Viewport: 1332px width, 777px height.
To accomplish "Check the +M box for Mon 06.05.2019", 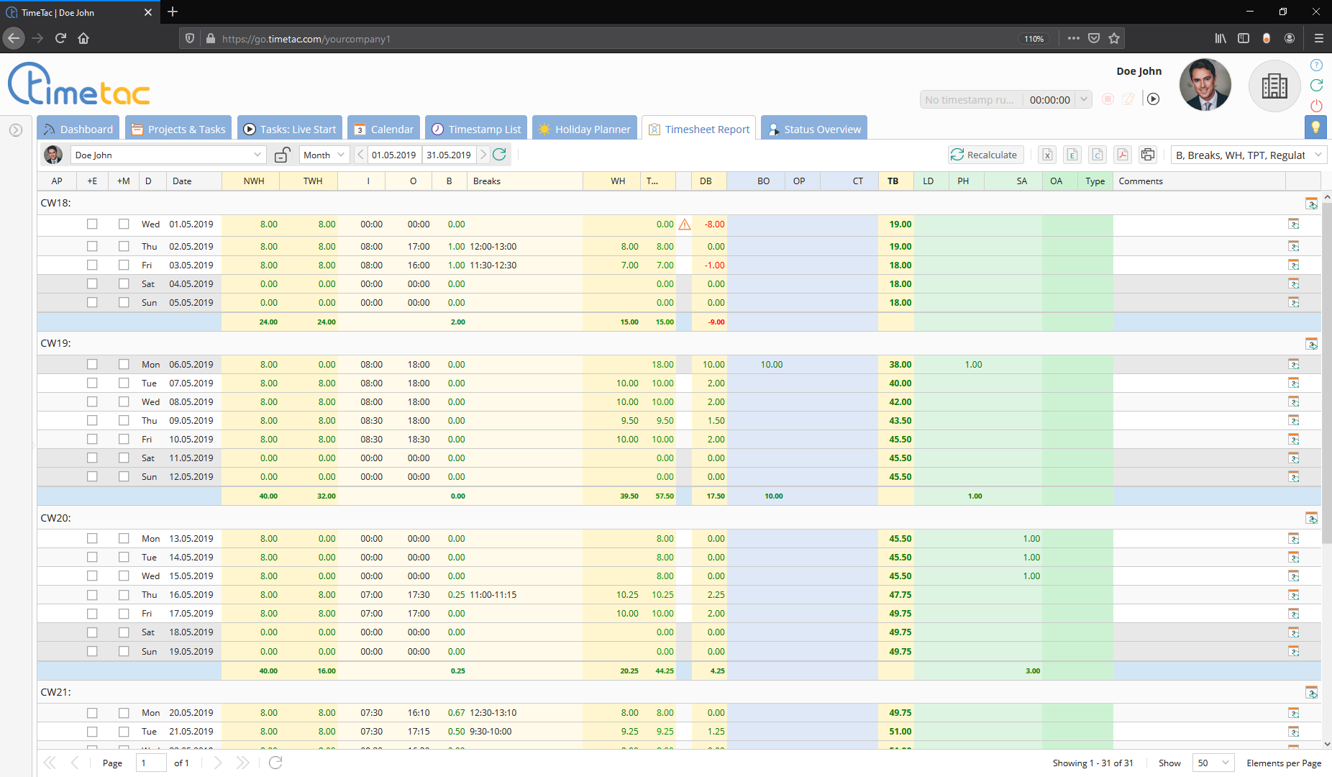I will pos(124,365).
